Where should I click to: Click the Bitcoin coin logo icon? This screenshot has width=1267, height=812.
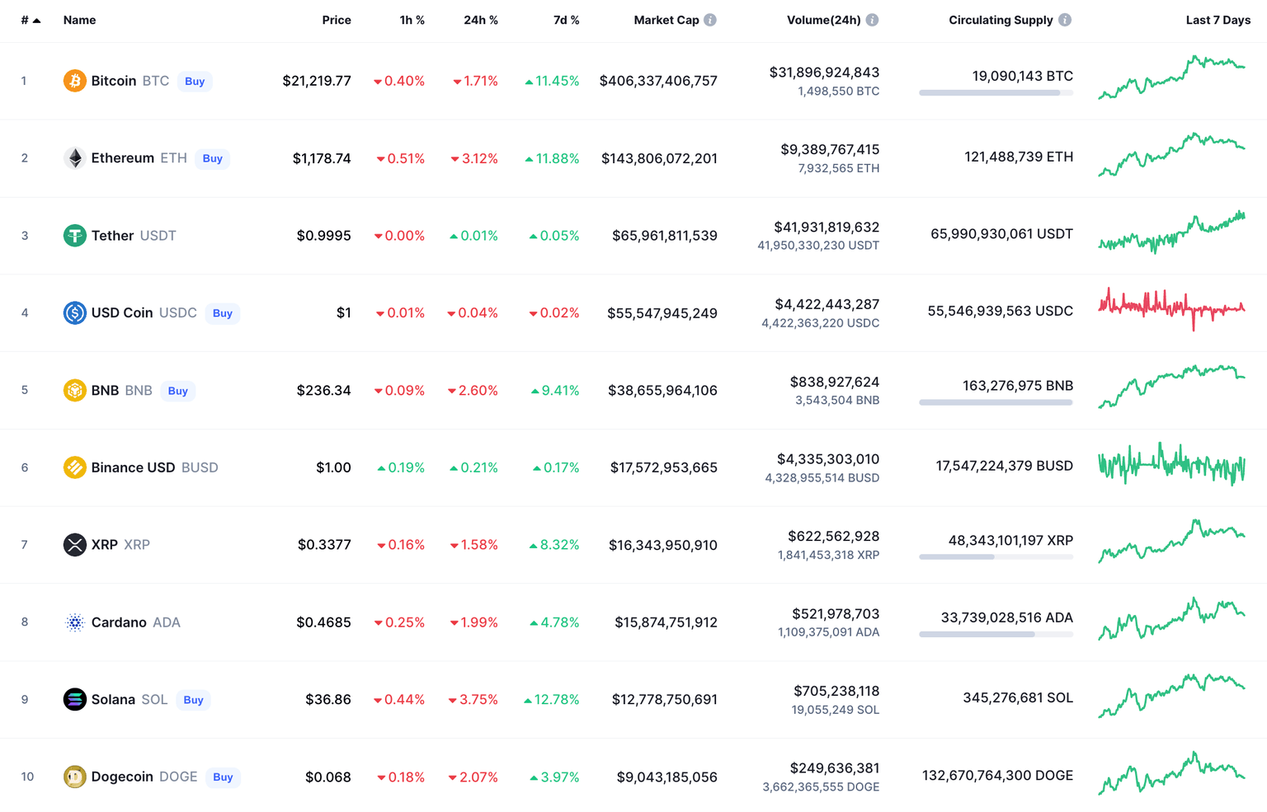click(x=74, y=81)
